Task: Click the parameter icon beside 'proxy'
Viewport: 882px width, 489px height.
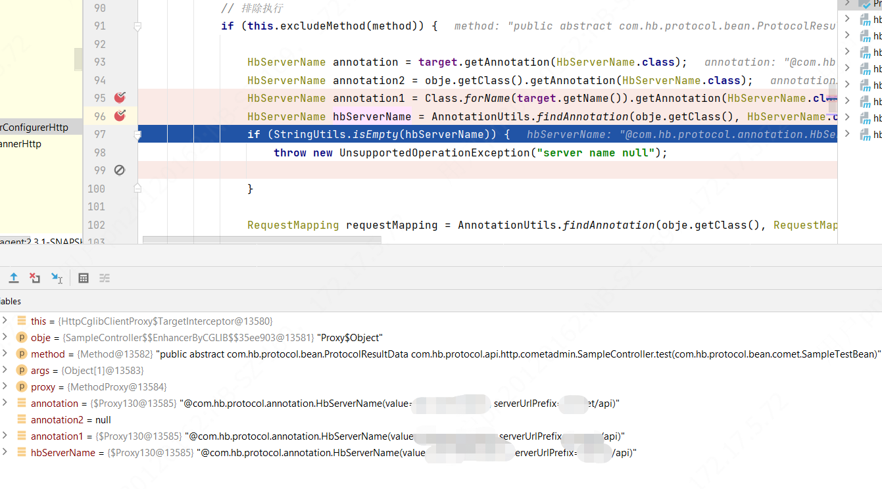Action: [21, 386]
